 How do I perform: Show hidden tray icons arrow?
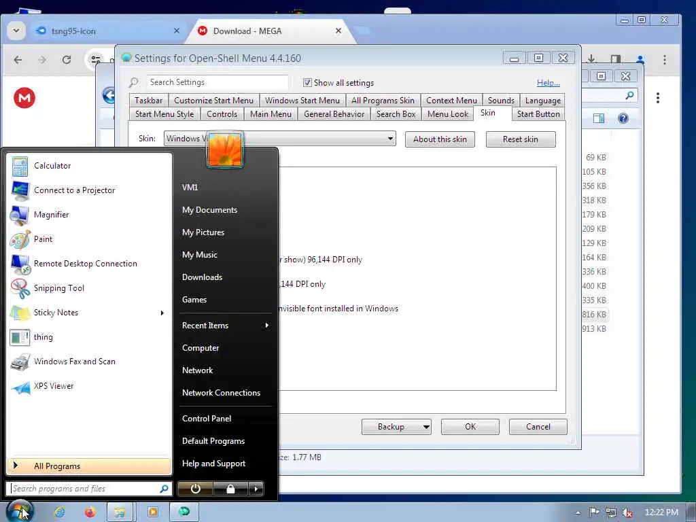(578, 512)
